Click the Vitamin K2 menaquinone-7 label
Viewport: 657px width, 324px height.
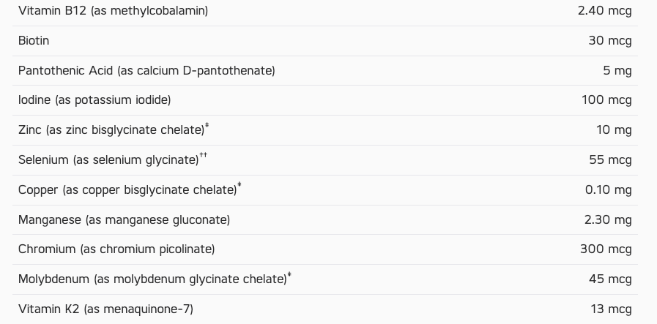click(105, 309)
